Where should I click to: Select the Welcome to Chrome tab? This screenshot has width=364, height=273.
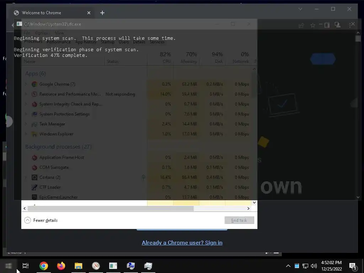point(51,13)
